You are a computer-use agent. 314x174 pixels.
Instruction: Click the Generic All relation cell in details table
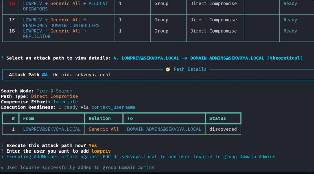(x=104, y=129)
